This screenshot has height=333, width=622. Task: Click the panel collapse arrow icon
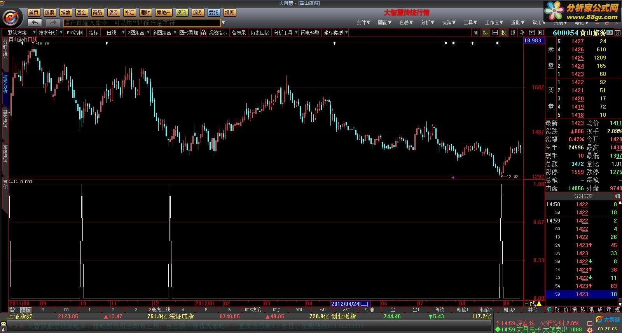[540, 33]
